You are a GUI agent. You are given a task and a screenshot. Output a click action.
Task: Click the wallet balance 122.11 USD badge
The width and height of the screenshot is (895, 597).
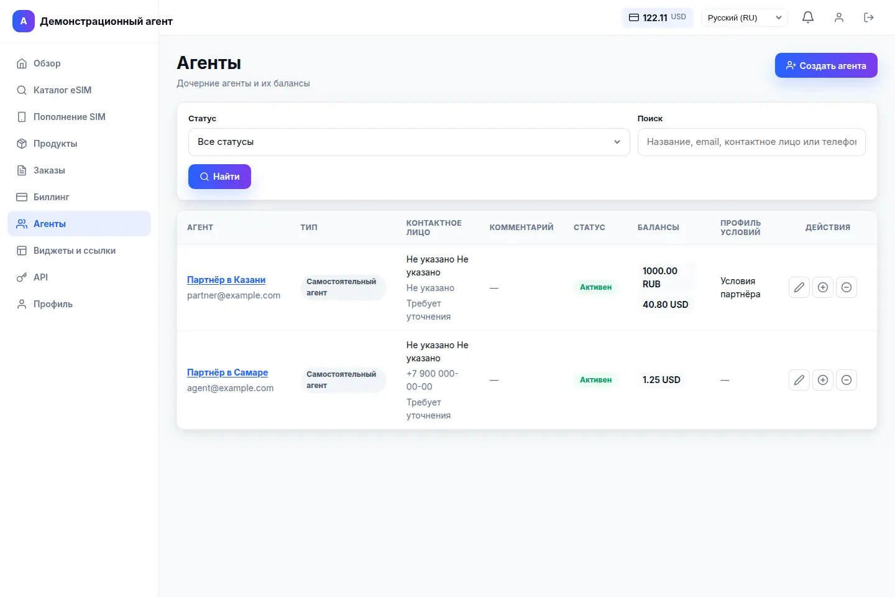pyautogui.click(x=658, y=17)
